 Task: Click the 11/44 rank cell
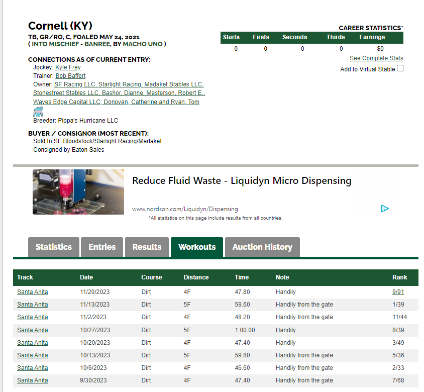[x=400, y=317]
